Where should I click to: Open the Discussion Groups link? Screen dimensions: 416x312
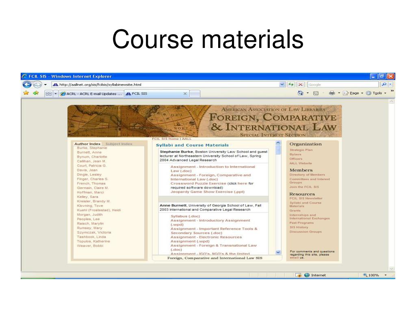[x=305, y=232]
